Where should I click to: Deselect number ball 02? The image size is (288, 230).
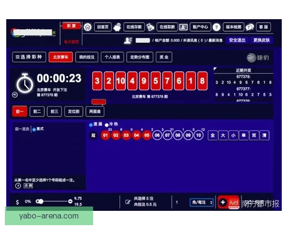pos(116,135)
